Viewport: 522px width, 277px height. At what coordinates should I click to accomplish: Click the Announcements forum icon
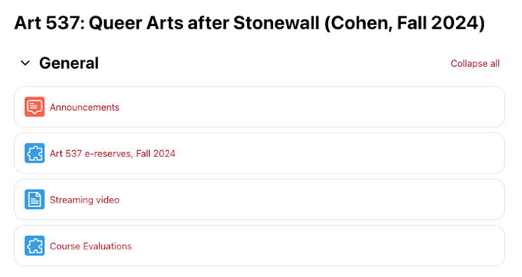(x=34, y=107)
